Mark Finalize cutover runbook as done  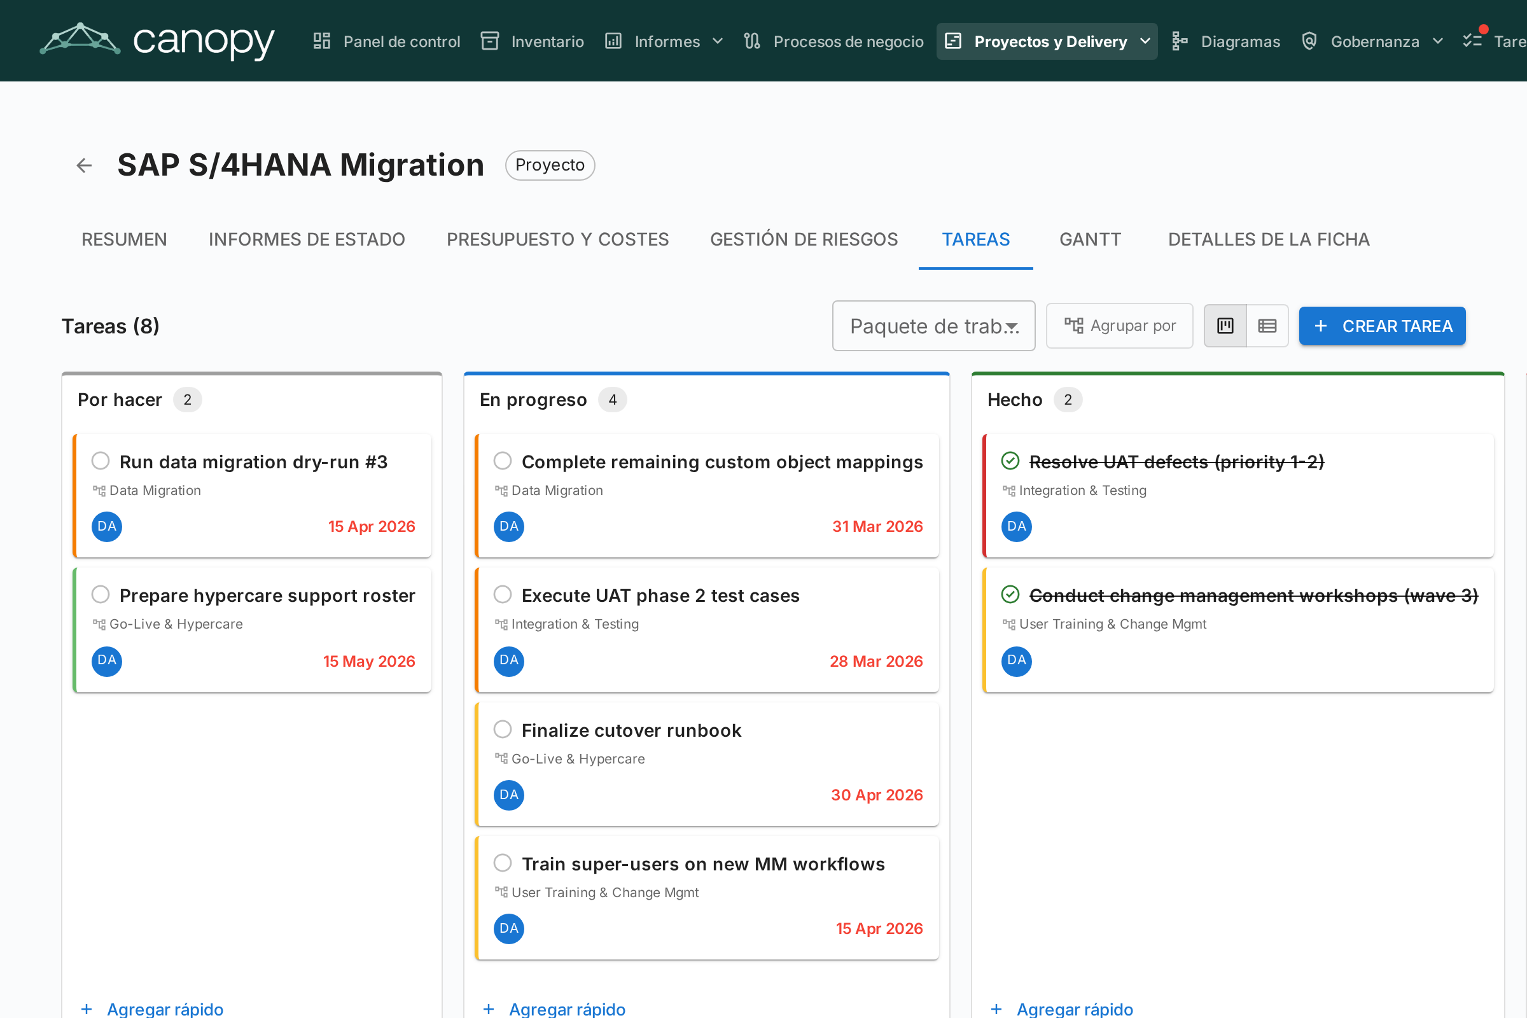point(503,729)
